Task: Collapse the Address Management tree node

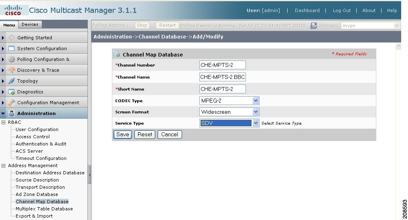Action: tap(3, 166)
